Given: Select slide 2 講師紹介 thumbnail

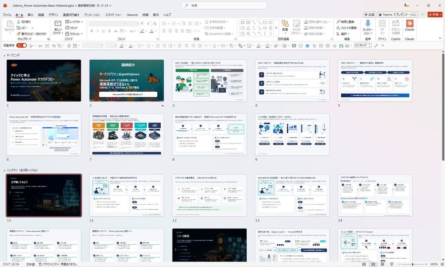Looking at the screenshot, I should [x=127, y=80].
